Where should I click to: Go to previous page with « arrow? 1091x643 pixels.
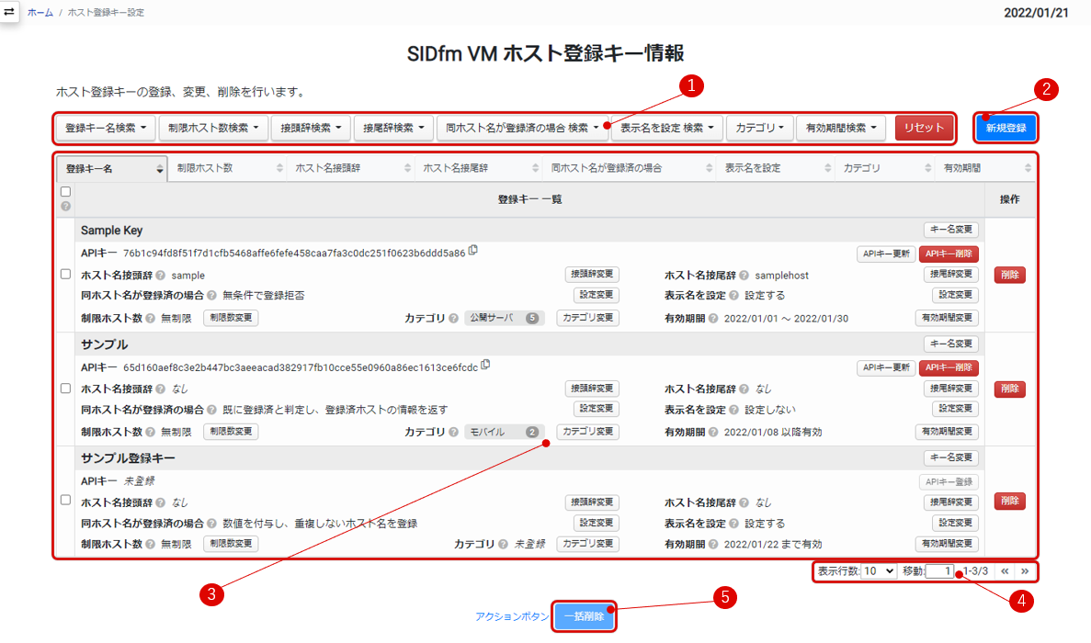(x=1005, y=571)
